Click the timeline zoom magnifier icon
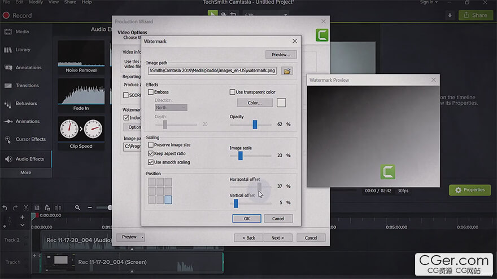This screenshot has height=279, width=497. 77,208
